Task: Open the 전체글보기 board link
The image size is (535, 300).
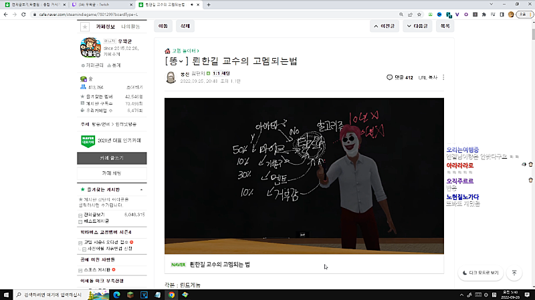Action: pyautogui.click(x=94, y=215)
